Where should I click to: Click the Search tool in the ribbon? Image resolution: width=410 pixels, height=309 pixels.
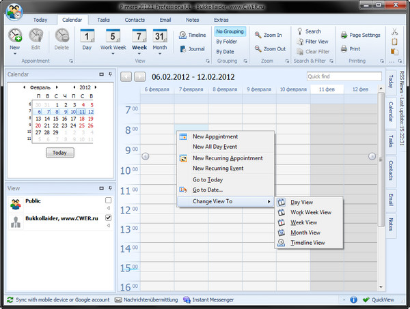click(309, 31)
